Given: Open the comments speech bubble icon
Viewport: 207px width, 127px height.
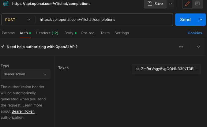Looking at the screenshot, I should tap(198, 4).
